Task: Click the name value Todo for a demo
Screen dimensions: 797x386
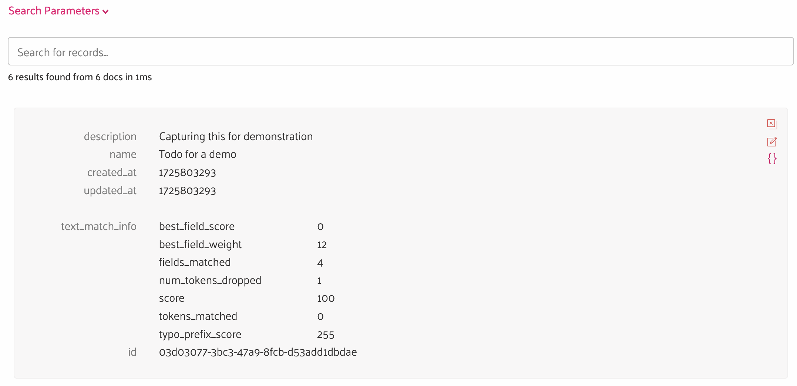Action: (198, 154)
